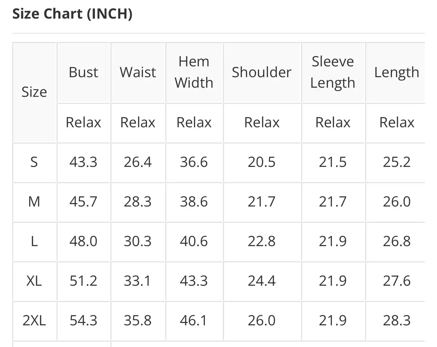Image resolution: width=437 pixels, height=347 pixels.
Task: Select the Bust column header
Action: [83, 72]
